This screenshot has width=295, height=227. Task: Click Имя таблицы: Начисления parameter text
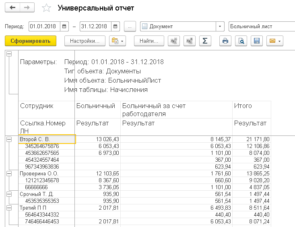click(106, 90)
